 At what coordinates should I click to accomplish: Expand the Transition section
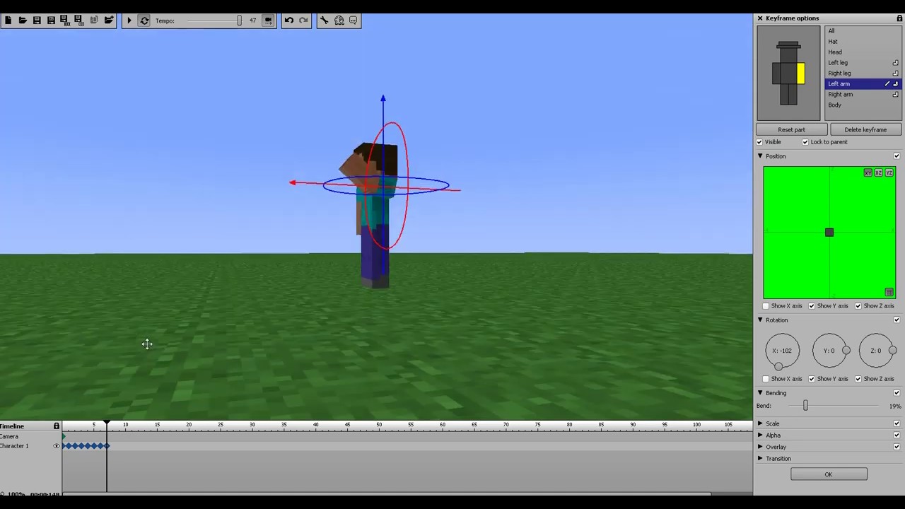[x=761, y=459]
